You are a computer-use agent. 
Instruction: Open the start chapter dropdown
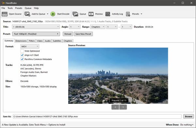(112, 27)
